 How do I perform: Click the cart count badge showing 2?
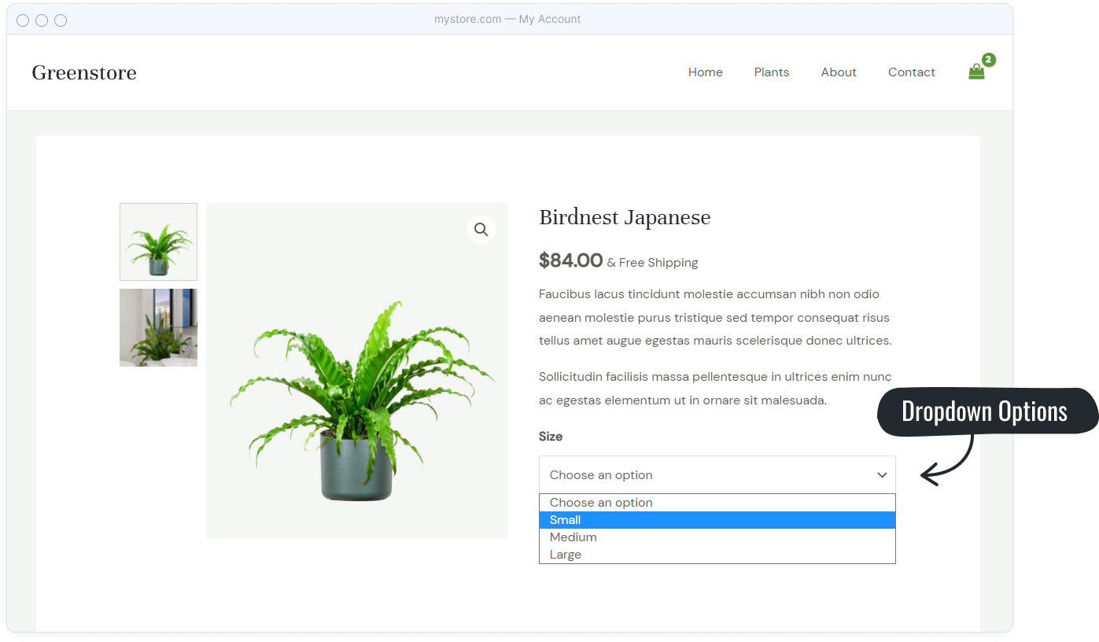coord(989,60)
